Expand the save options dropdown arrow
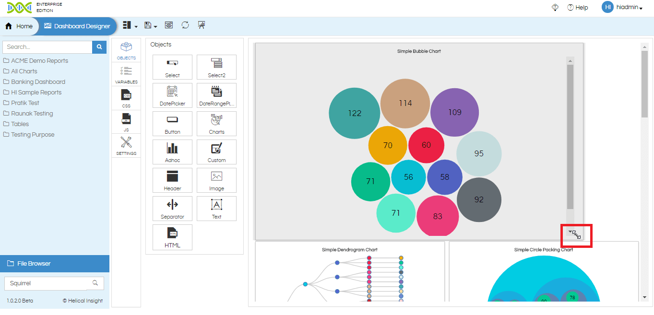654x315 pixels. [155, 27]
